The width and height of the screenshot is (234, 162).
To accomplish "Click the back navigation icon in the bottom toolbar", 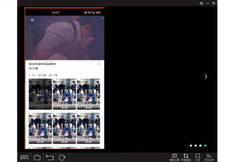I will click(x=50, y=157).
